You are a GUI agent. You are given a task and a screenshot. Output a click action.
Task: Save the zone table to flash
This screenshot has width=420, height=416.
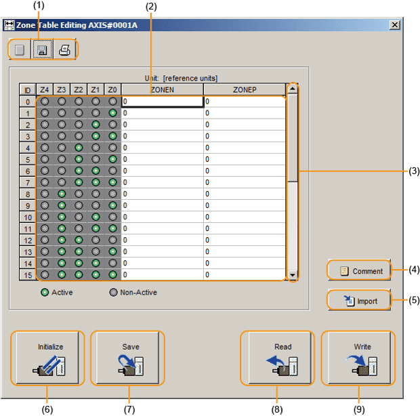tap(130, 356)
